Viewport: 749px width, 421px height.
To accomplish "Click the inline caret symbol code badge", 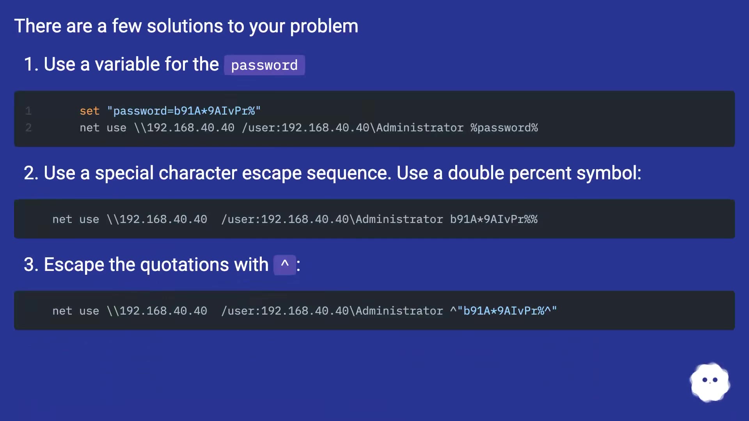I will [285, 265].
